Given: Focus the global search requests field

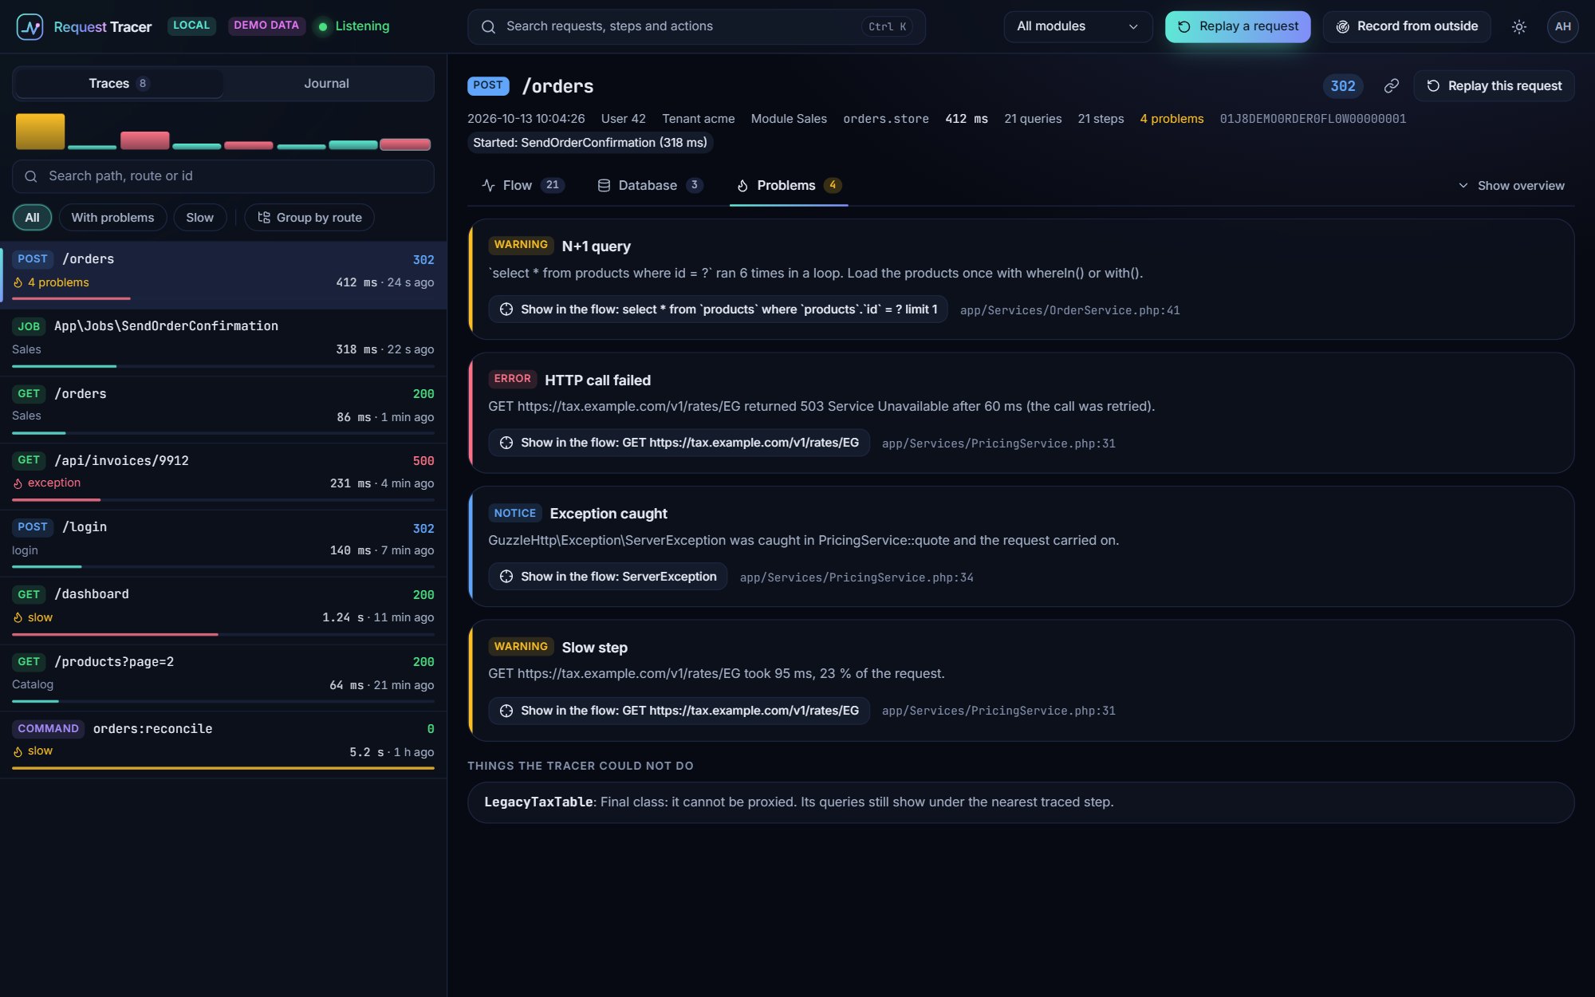Looking at the screenshot, I should [x=696, y=26].
